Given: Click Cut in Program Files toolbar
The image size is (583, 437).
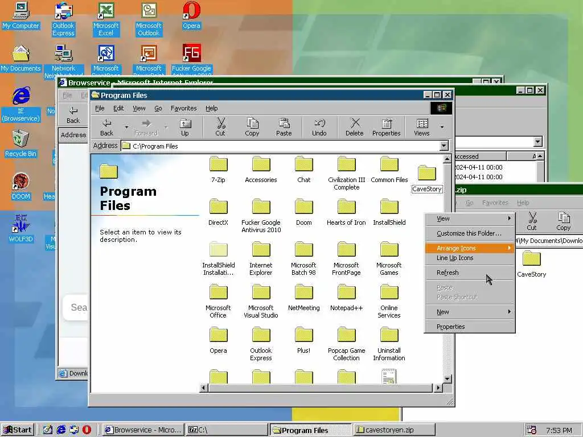Looking at the screenshot, I should pos(220,127).
